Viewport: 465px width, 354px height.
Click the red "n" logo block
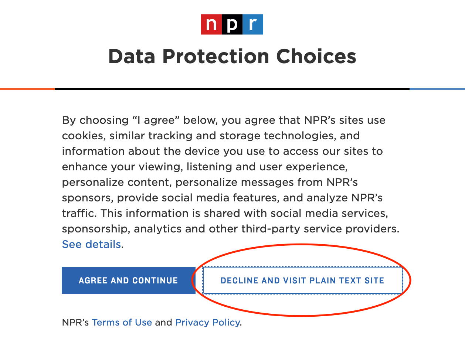coord(211,24)
